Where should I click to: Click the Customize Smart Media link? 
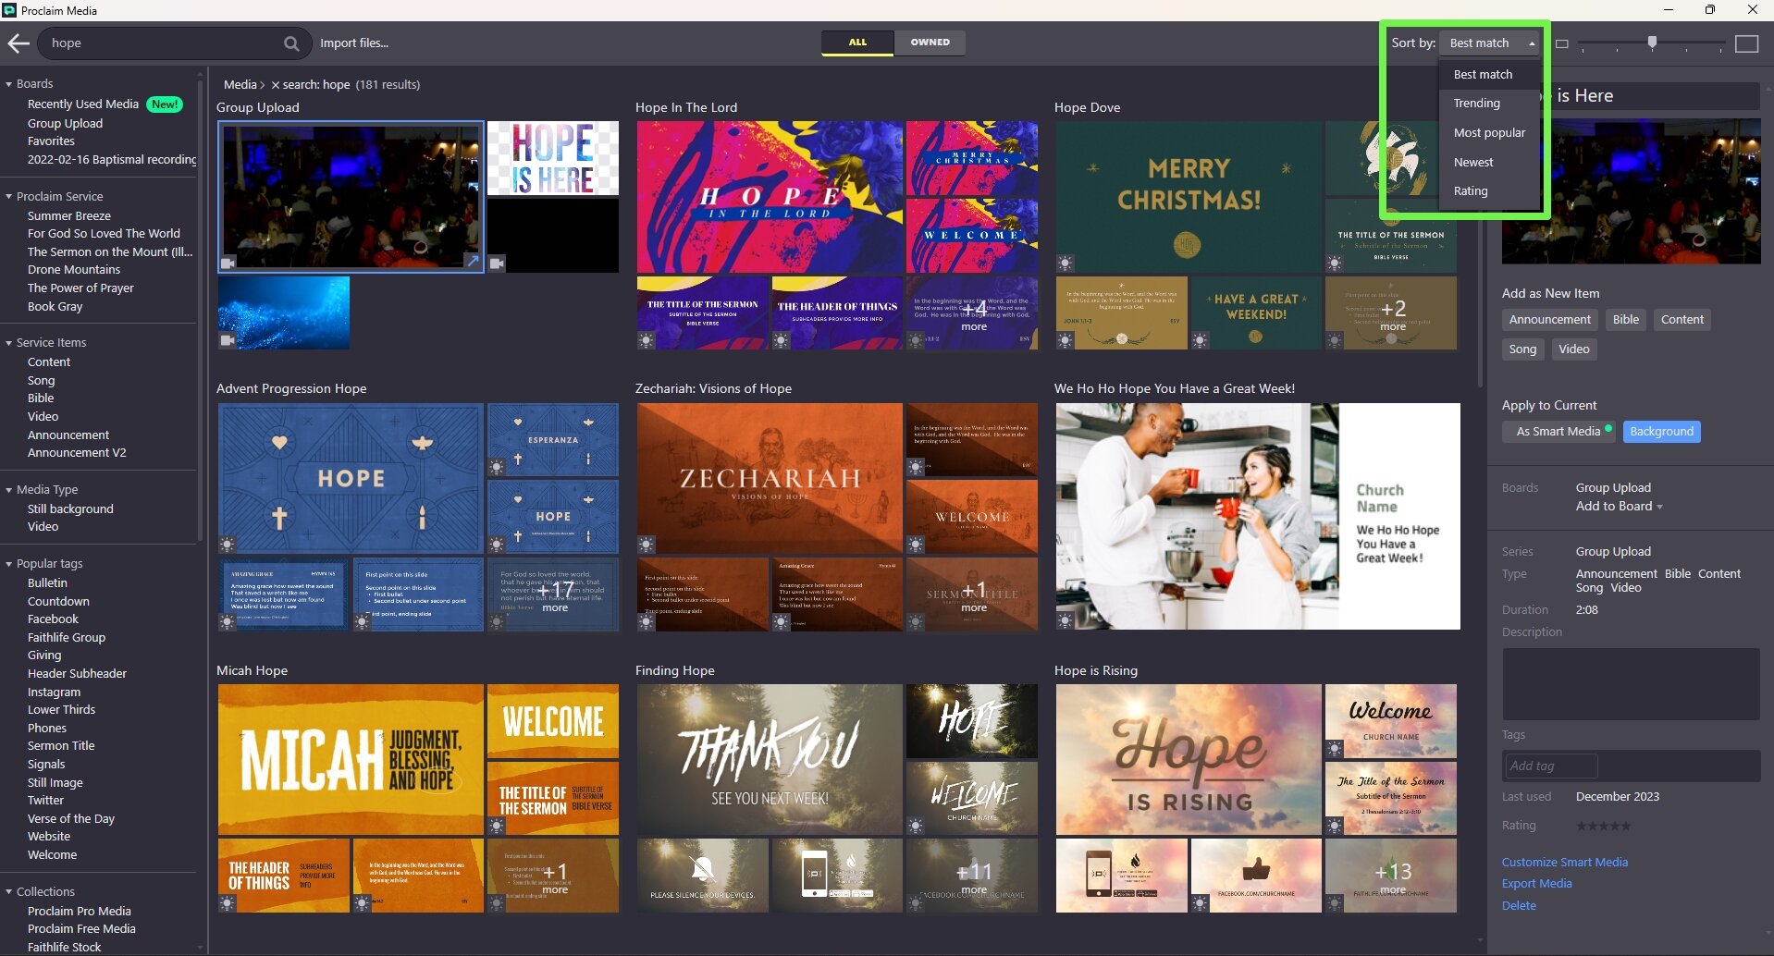click(1565, 862)
